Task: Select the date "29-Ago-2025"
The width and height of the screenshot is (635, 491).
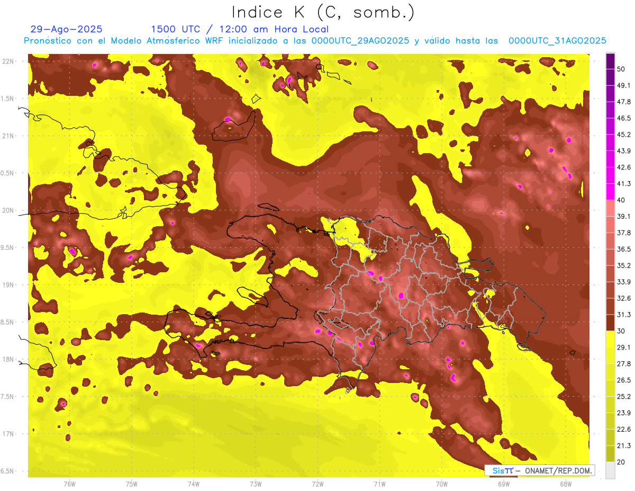Action: (x=67, y=29)
